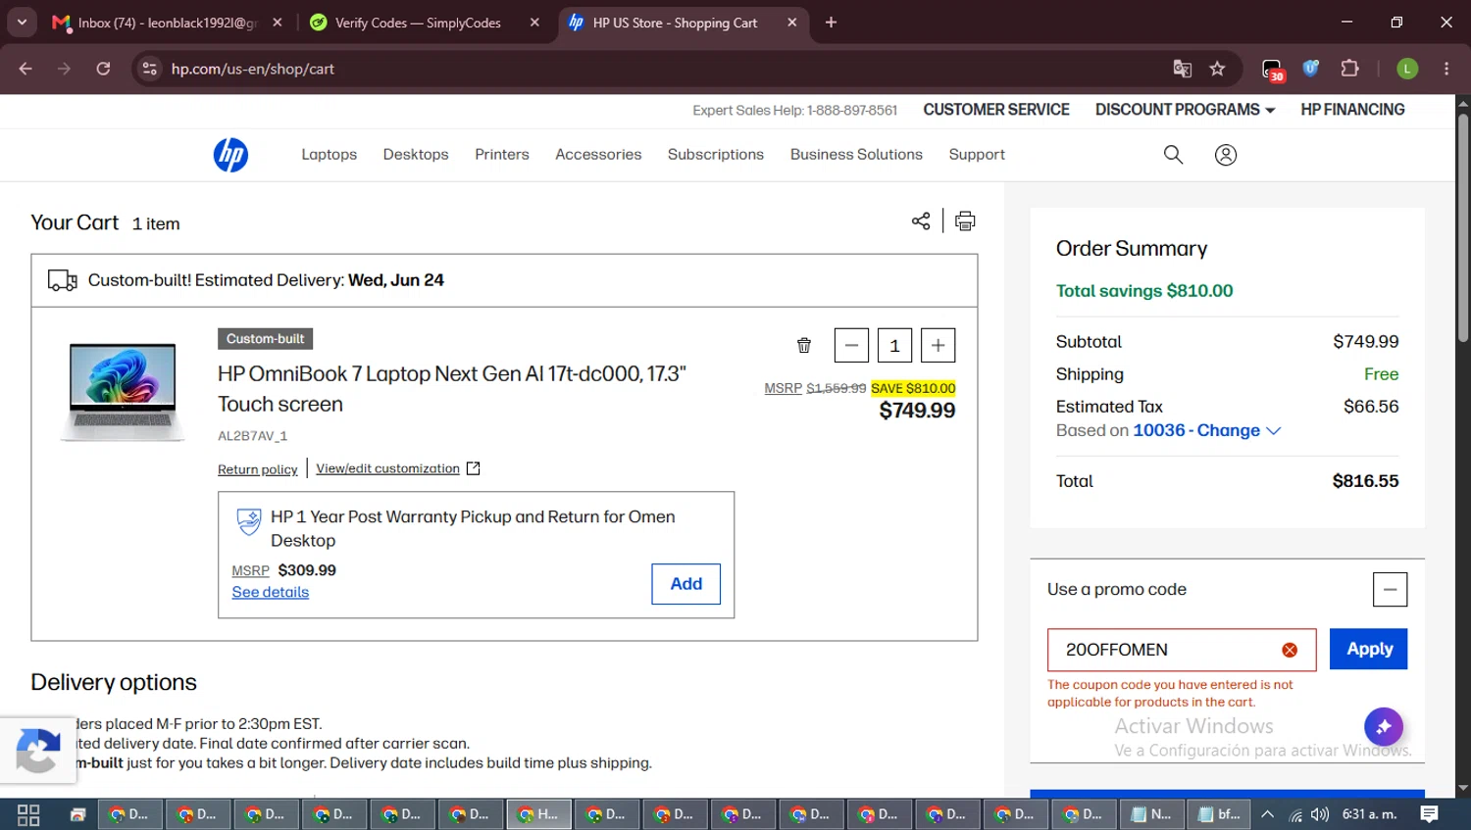Open the Laptops menu
The width and height of the screenshot is (1471, 830).
click(330, 155)
